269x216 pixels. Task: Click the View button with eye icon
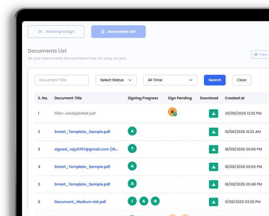click(x=260, y=54)
